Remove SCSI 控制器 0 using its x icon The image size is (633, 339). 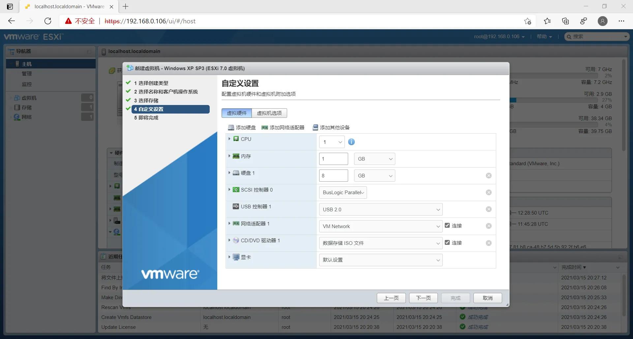(489, 192)
